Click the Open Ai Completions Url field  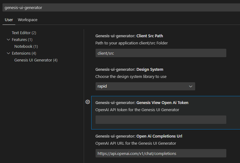pyautogui.click(x=161, y=153)
